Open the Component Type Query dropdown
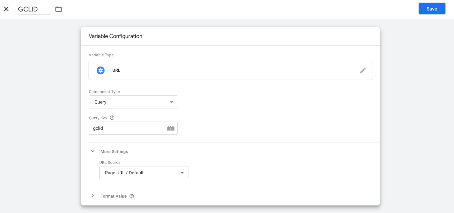Screen dimensions: 454x213 pos(133,102)
